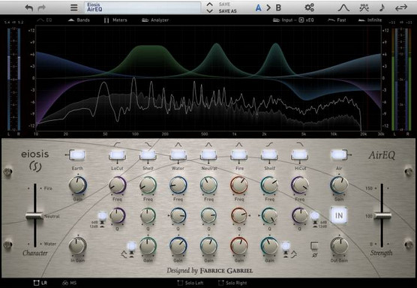
Task: Click the Neutral Freq knob
Action: tap(208, 184)
